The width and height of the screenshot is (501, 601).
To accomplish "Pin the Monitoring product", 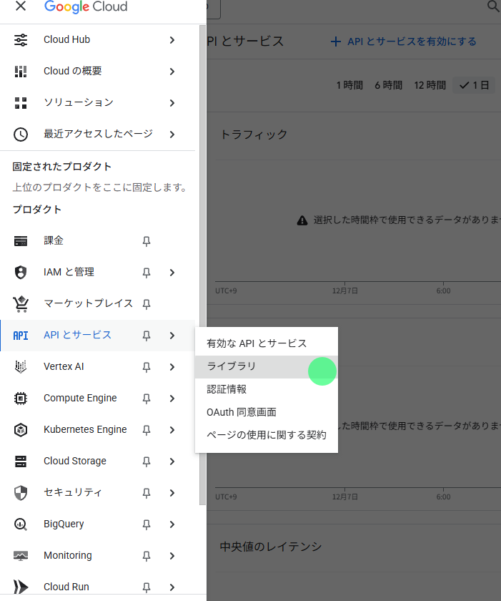I will pyautogui.click(x=147, y=556).
